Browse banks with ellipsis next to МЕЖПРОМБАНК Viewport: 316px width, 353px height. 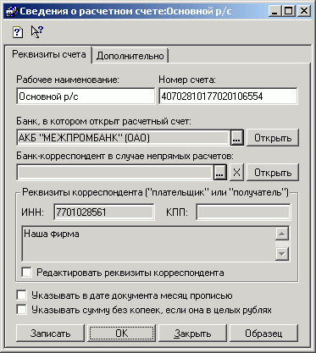coord(237,138)
